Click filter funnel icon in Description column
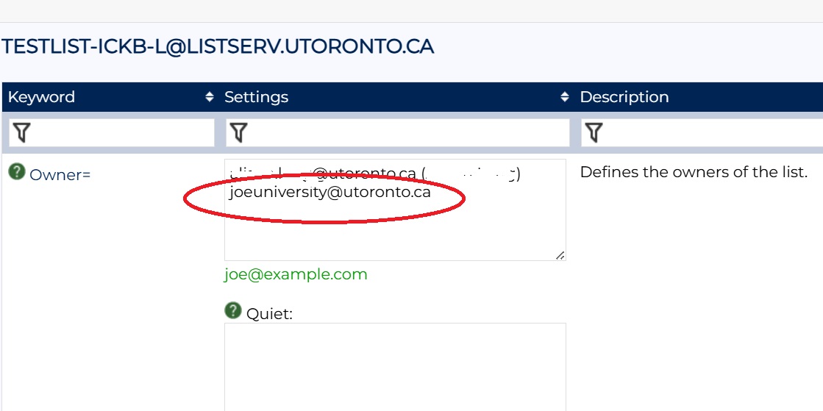Image resolution: width=823 pixels, height=411 pixels. click(x=594, y=133)
